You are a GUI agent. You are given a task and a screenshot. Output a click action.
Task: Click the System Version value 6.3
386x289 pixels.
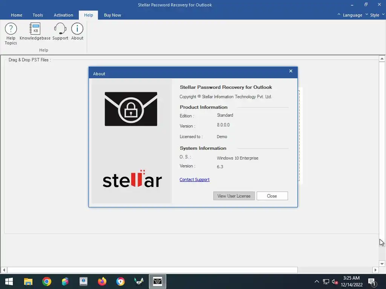point(220,167)
